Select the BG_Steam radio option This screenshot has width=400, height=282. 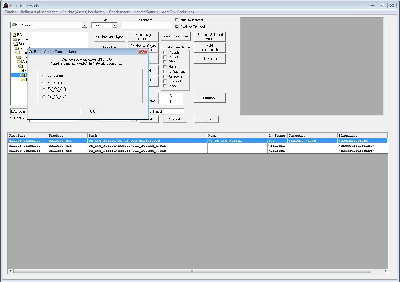pyautogui.click(x=44, y=75)
